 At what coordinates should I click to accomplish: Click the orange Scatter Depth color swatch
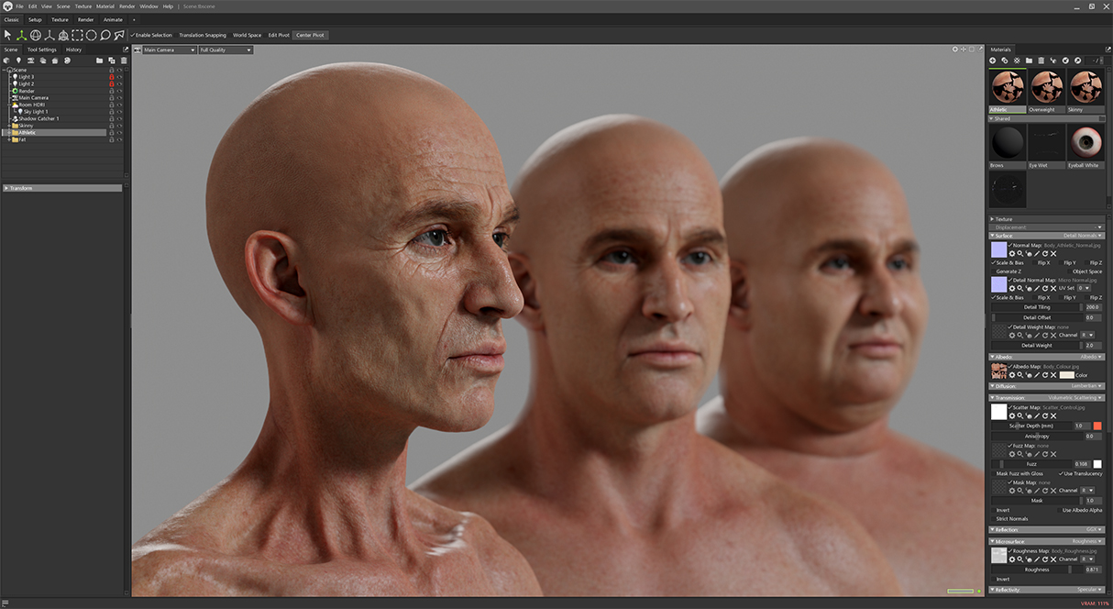tap(1097, 426)
